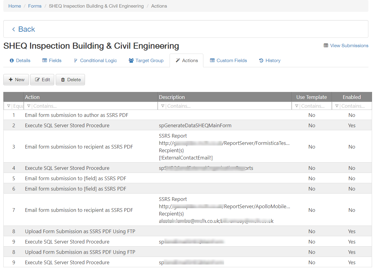Click the Home breadcrumb link
Image resolution: width=376 pixels, height=277 pixels.
pos(15,6)
